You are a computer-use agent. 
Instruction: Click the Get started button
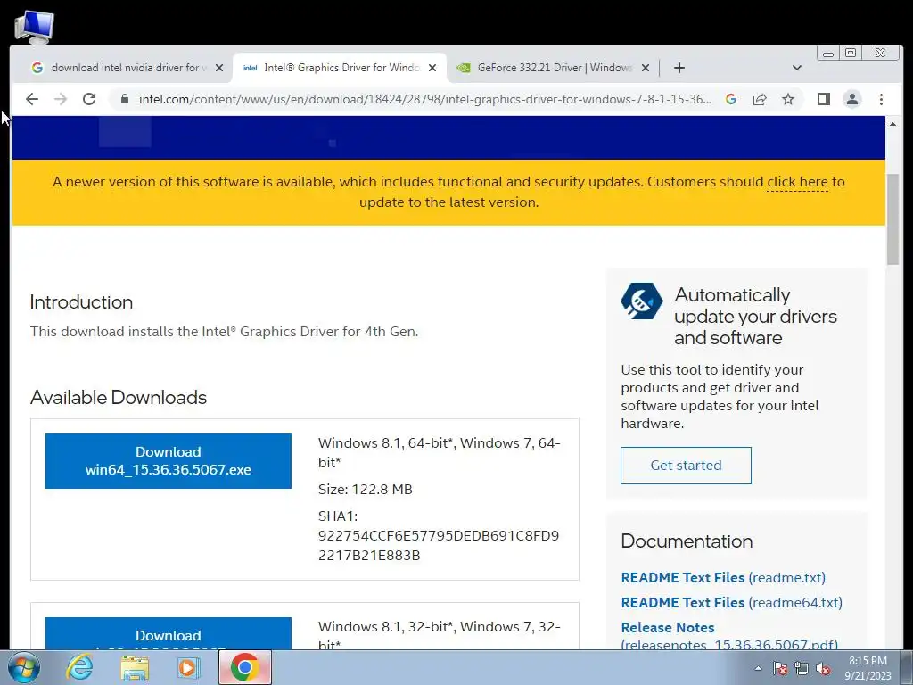[x=686, y=466]
